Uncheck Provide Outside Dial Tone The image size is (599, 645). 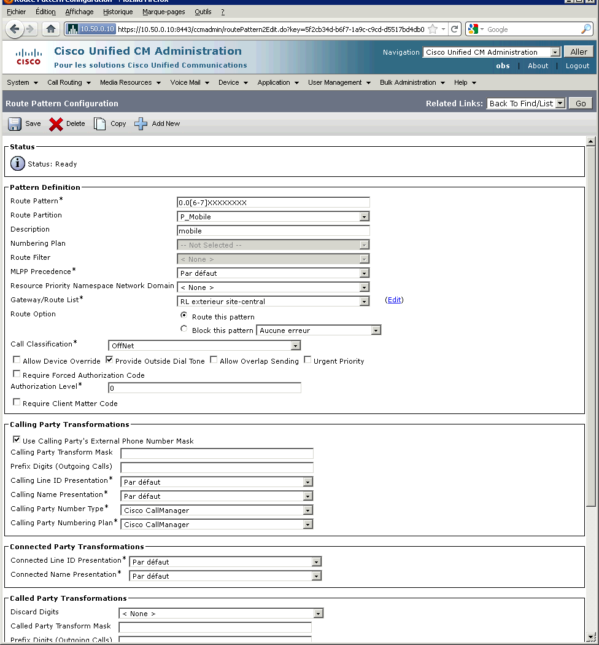[109, 360]
